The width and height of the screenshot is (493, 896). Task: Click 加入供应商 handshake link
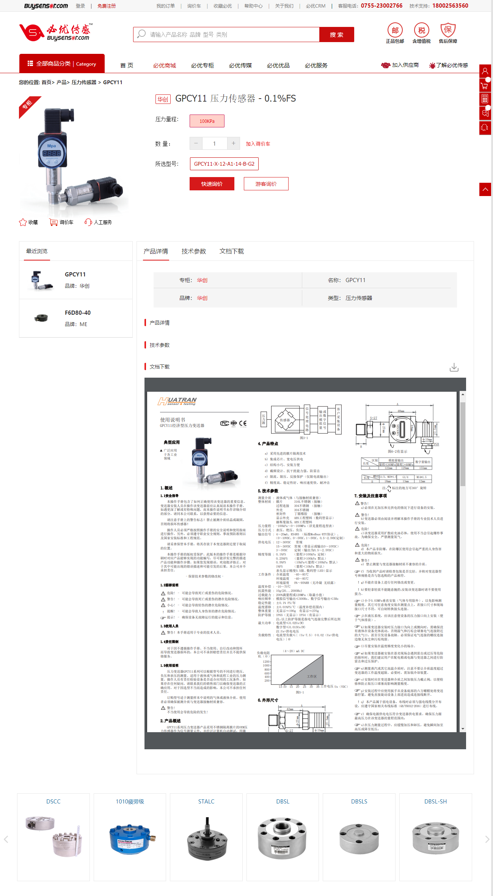point(400,65)
